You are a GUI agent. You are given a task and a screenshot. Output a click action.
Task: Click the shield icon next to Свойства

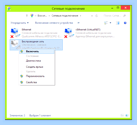click(22, 82)
